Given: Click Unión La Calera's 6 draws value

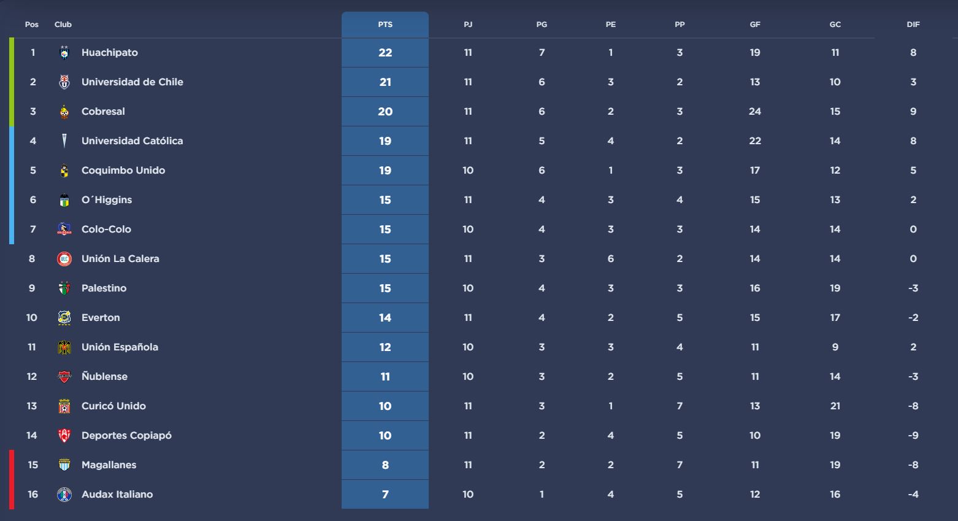Looking at the screenshot, I should click(611, 259).
